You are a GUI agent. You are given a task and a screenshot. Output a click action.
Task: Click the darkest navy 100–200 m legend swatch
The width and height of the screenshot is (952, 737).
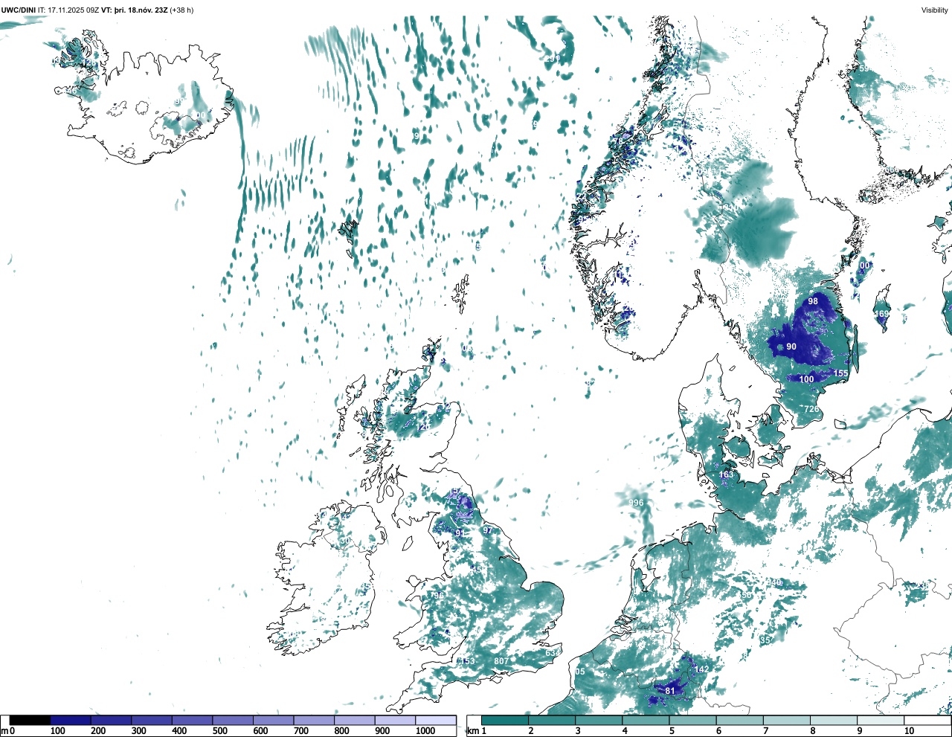tap(71, 721)
